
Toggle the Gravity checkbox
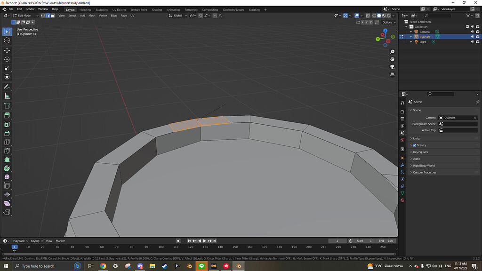tap(414, 145)
